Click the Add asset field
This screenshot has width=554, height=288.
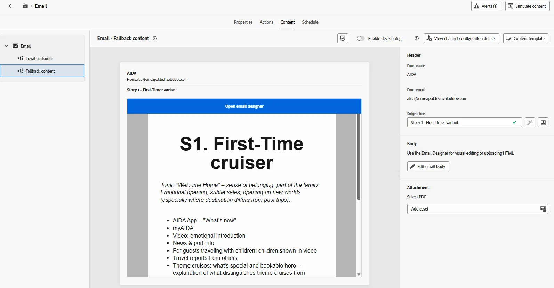tap(477, 209)
